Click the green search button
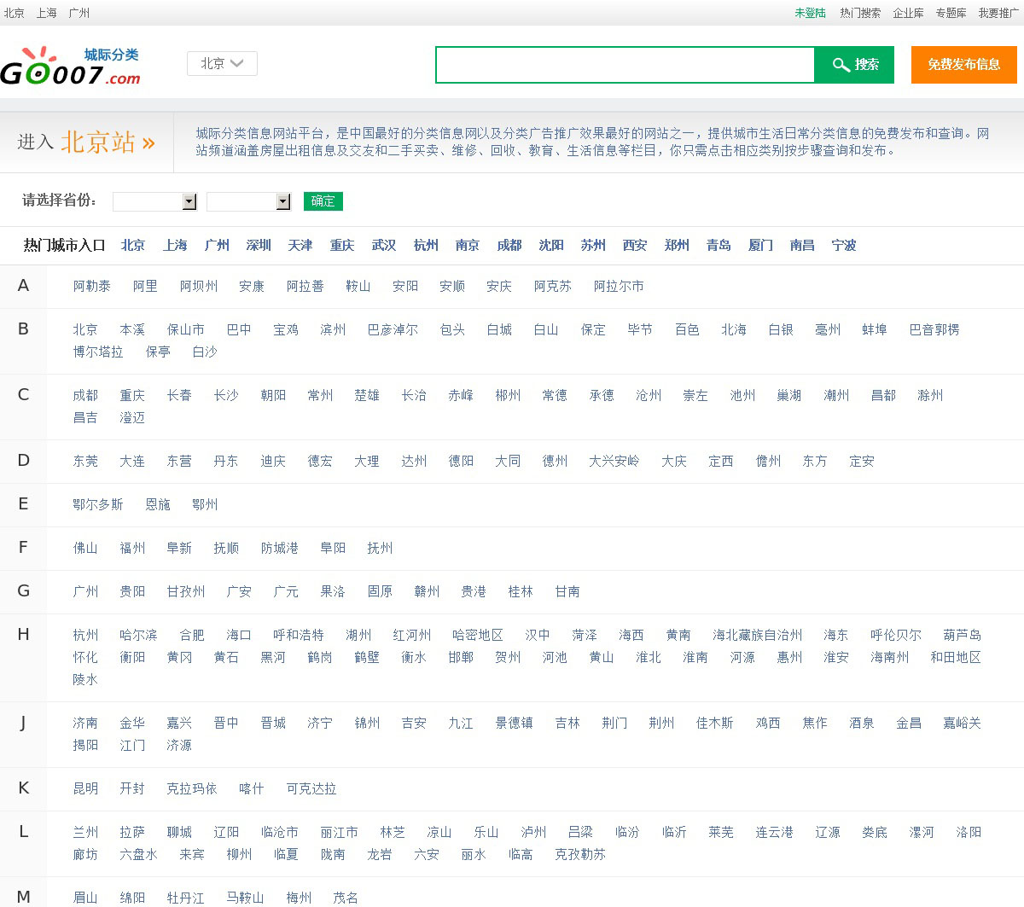The image size is (1024, 907). (854, 65)
